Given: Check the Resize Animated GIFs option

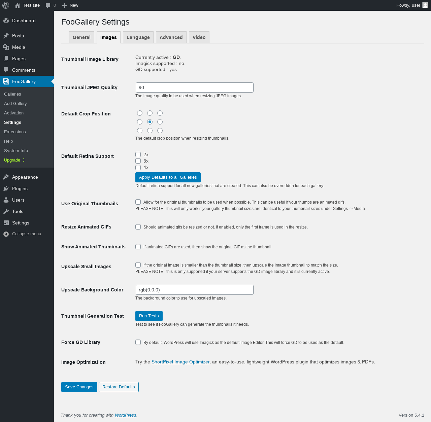Looking at the screenshot, I should coord(138,227).
